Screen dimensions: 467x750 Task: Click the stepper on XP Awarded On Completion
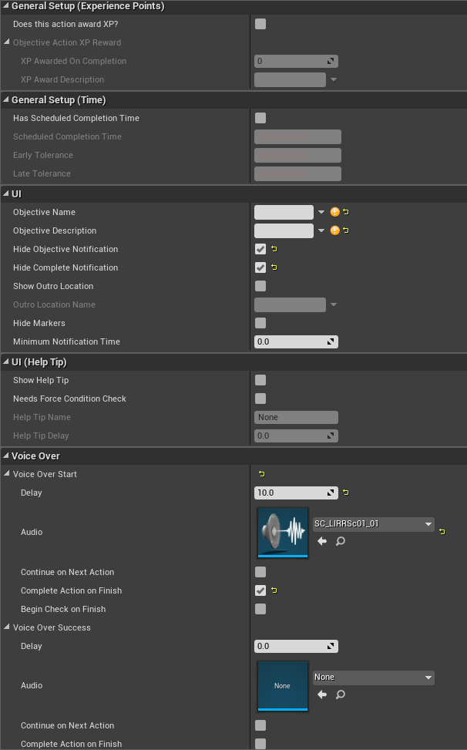coord(333,61)
